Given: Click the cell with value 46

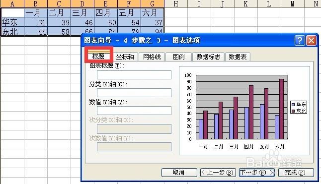Looking at the screenshot, I should (x=82, y=22).
